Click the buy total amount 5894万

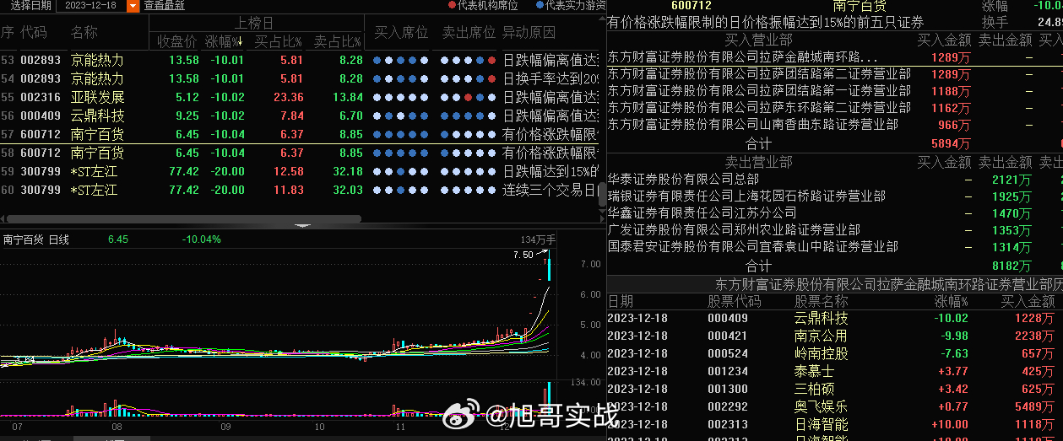tap(950, 143)
